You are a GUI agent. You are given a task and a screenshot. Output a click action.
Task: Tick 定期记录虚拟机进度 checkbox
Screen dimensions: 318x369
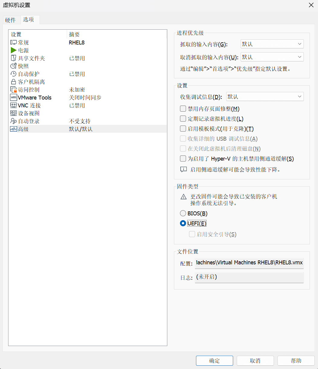pyautogui.click(x=183, y=119)
